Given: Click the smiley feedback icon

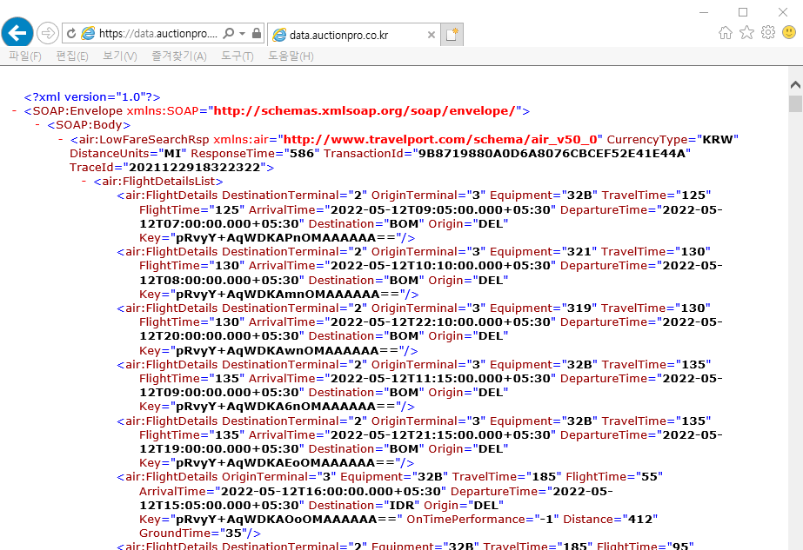Looking at the screenshot, I should coord(788,33).
